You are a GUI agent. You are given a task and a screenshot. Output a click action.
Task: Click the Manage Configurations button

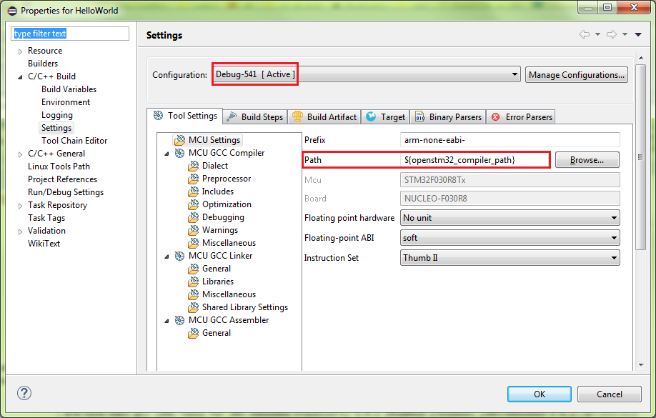click(x=577, y=75)
